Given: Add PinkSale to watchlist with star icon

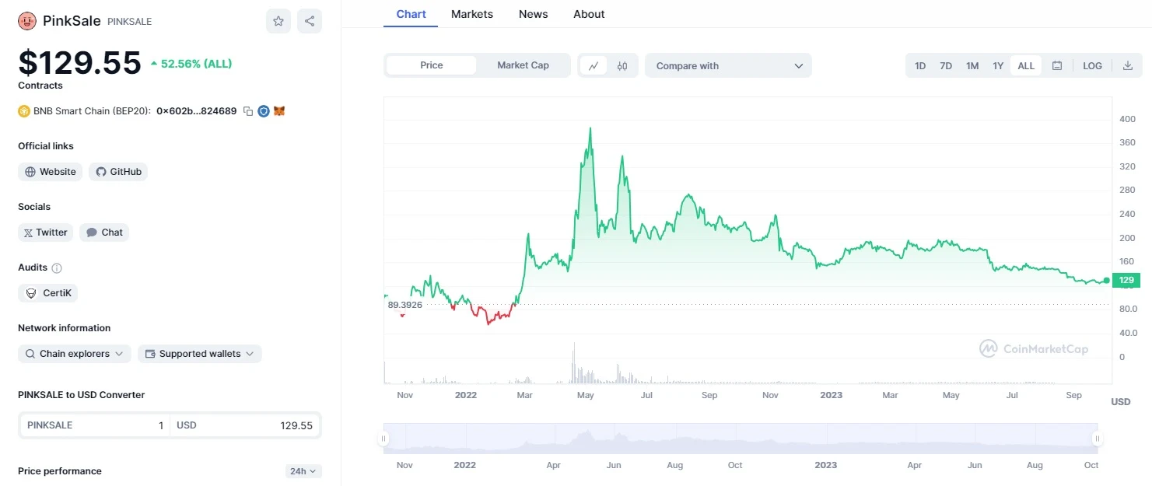Looking at the screenshot, I should pyautogui.click(x=278, y=21).
